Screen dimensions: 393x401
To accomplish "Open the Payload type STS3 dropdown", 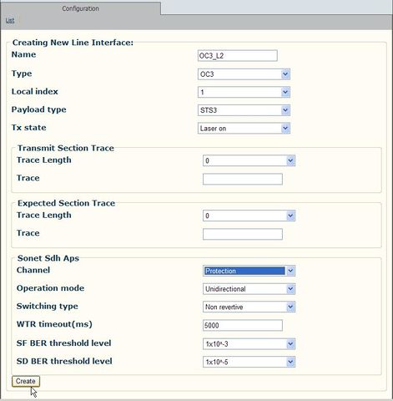I will 244,110.
